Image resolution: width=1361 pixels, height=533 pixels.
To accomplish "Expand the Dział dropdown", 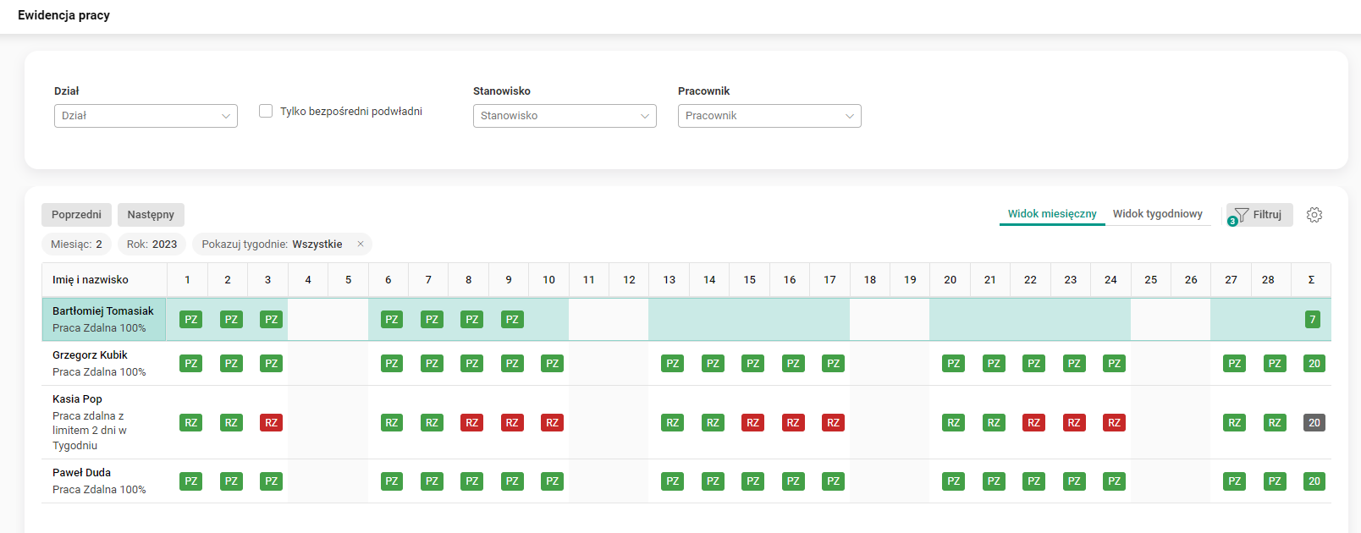I will pyautogui.click(x=146, y=116).
